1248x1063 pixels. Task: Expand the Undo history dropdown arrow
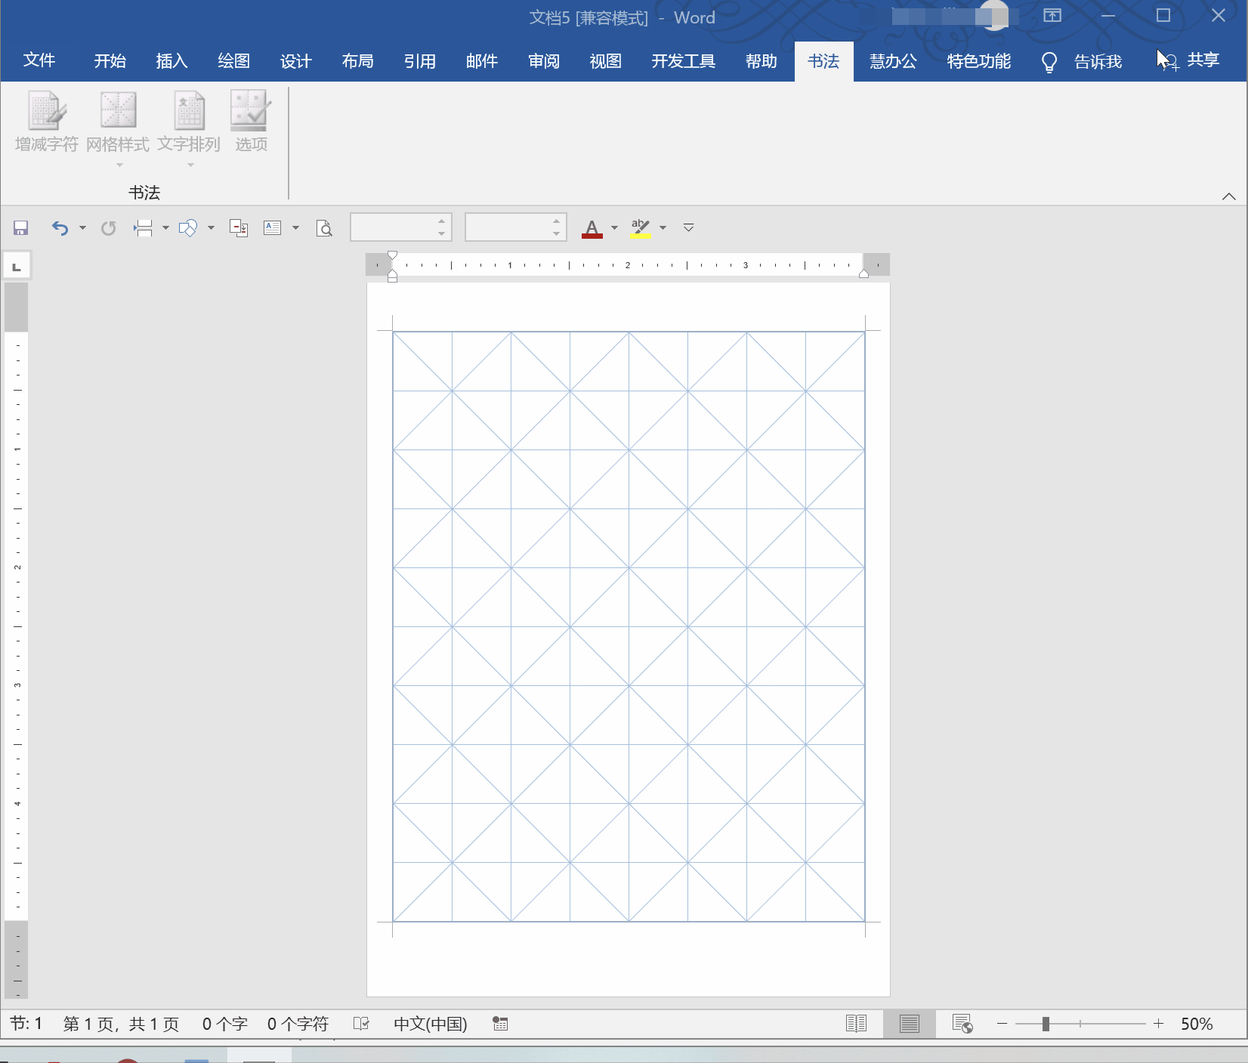click(x=82, y=228)
